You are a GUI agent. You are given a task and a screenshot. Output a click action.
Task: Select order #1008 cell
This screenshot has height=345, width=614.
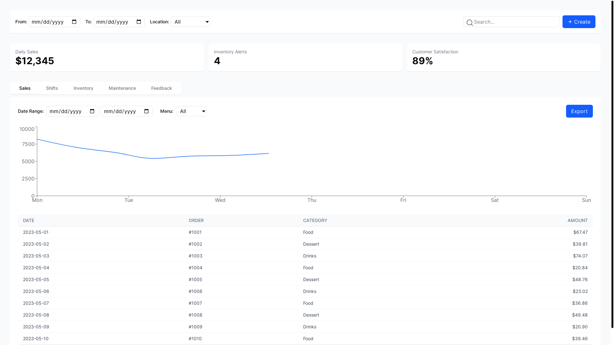[x=195, y=315]
